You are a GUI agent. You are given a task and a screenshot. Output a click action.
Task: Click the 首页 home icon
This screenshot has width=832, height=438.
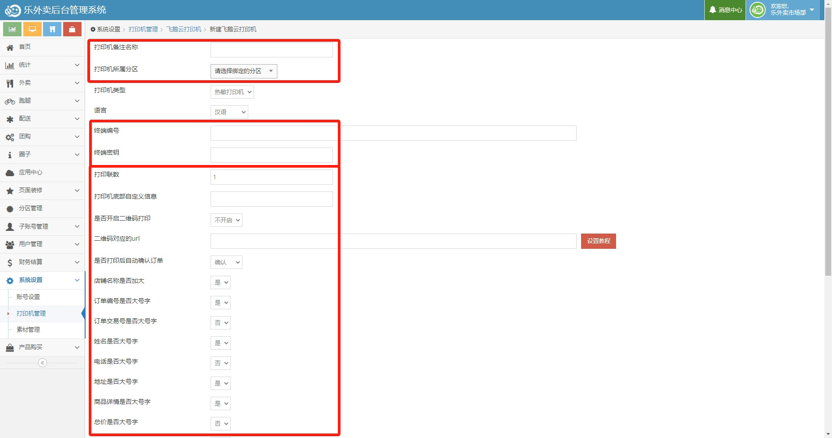pyautogui.click(x=10, y=47)
